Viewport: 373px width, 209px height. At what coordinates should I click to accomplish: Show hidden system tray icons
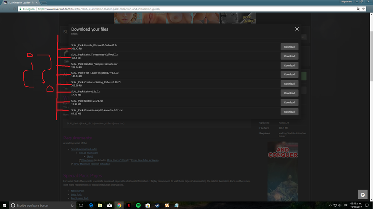(330, 205)
